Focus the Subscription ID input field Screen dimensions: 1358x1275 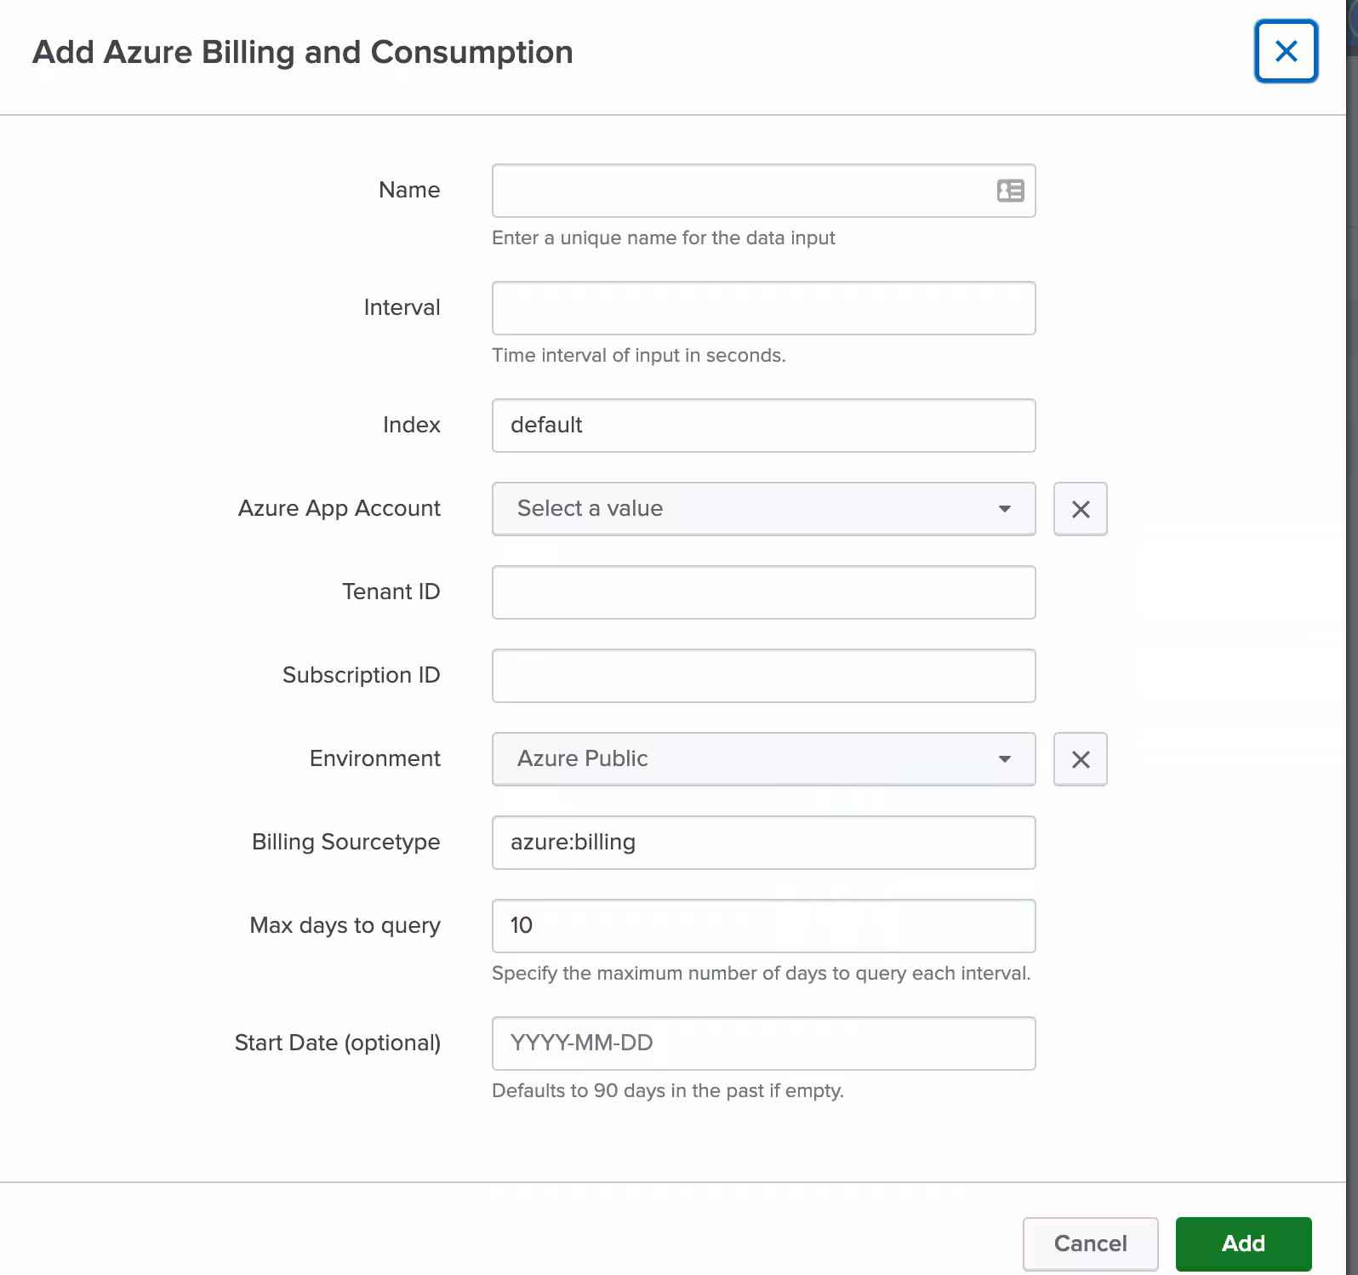(763, 676)
